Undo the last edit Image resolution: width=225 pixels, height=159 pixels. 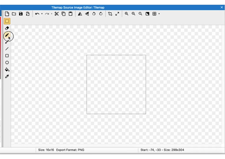click(x=37, y=14)
